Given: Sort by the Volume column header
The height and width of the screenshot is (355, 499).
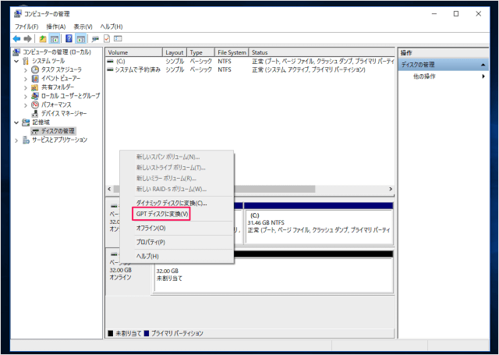Looking at the screenshot, I should point(134,52).
